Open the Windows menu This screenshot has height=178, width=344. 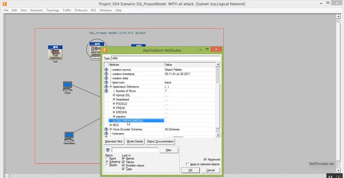pyautogui.click(x=106, y=10)
